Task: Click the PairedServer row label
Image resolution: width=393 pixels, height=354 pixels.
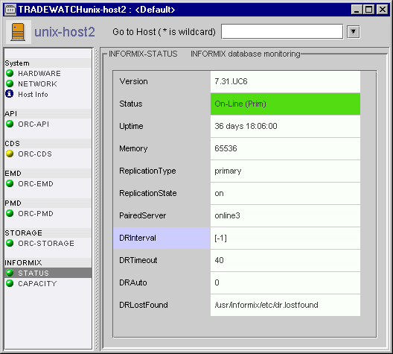Action: pyautogui.click(x=143, y=215)
